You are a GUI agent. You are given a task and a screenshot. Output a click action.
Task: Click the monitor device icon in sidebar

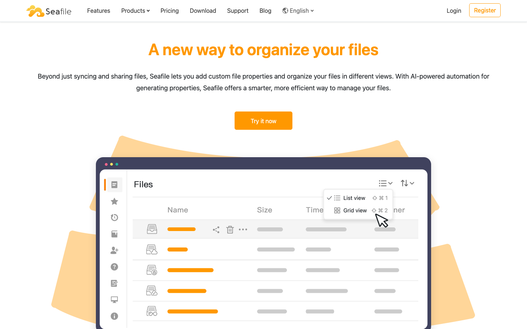point(114,300)
